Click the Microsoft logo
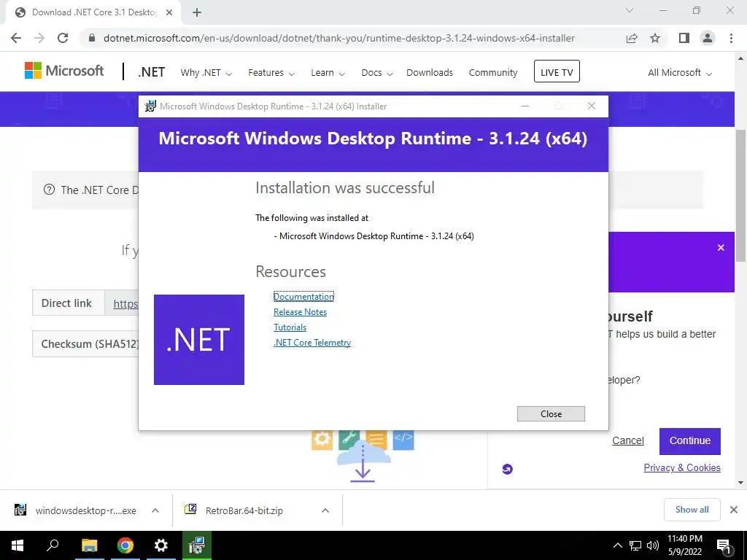This screenshot has height=560, width=747. tap(64, 71)
